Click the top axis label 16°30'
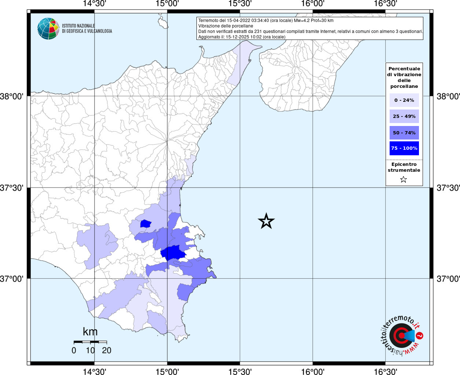Viewport: 460px width, 375px height. pyautogui.click(x=385, y=4)
